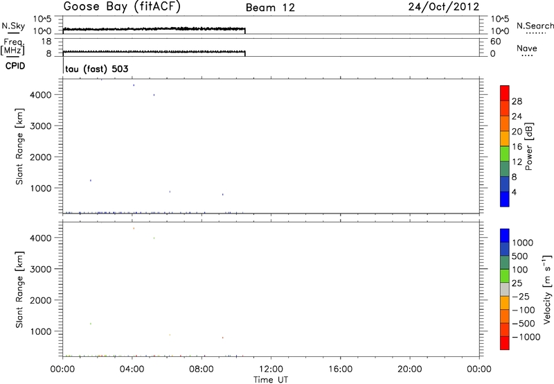Click the 'Time UT' axis label
The width and height of the screenshot is (554, 384).
[x=271, y=380]
